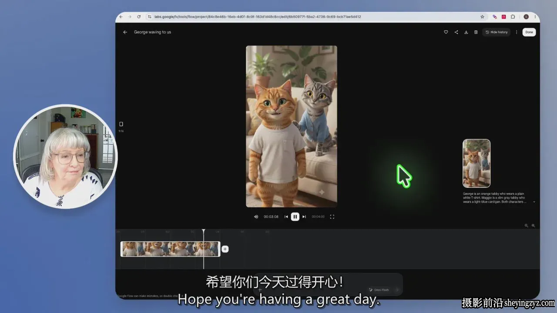Add a new clip with the plus button
This screenshot has width=557, height=313.
pyautogui.click(x=225, y=249)
